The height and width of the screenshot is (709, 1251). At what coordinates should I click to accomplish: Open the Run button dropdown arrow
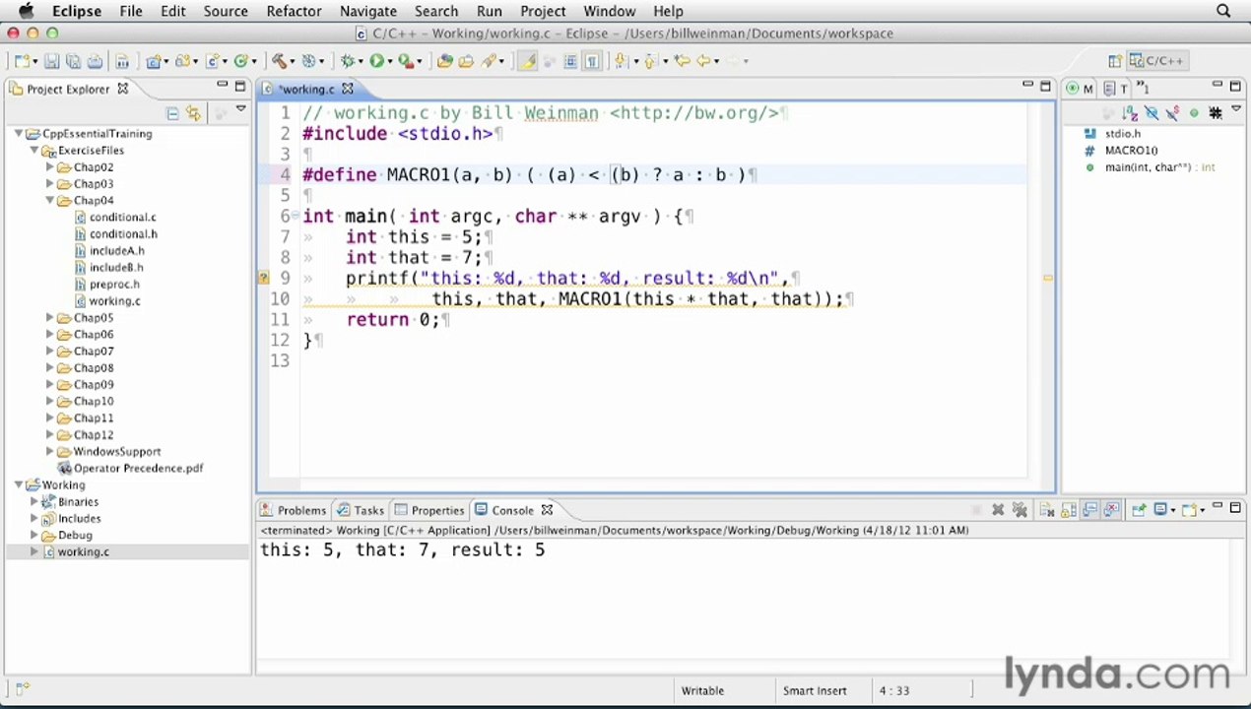coord(390,62)
